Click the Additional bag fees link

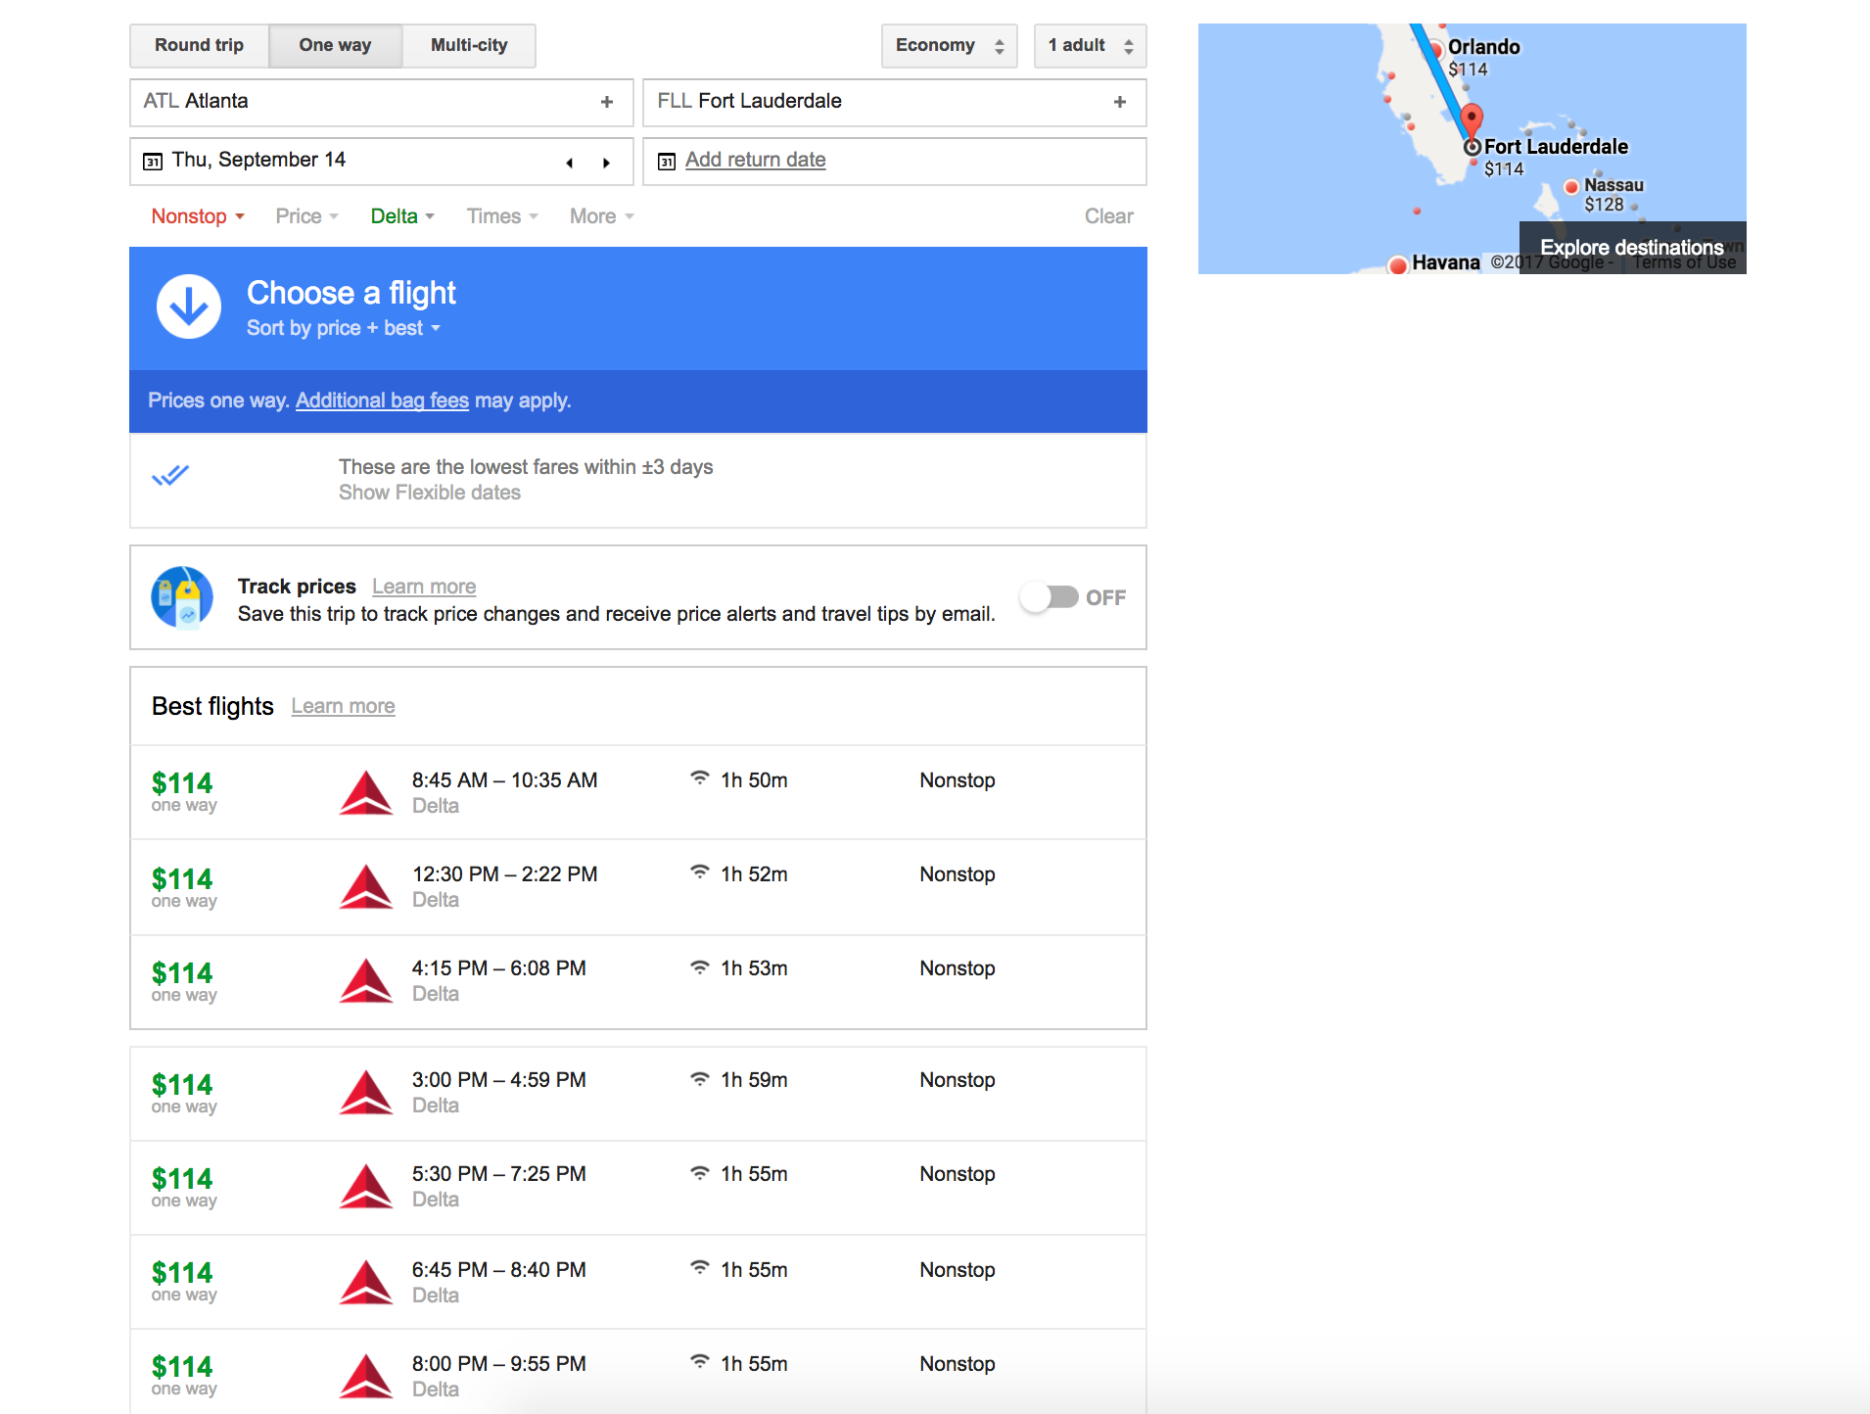click(x=382, y=401)
